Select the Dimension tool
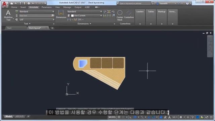The image size is (215, 121). [x=61, y=14]
